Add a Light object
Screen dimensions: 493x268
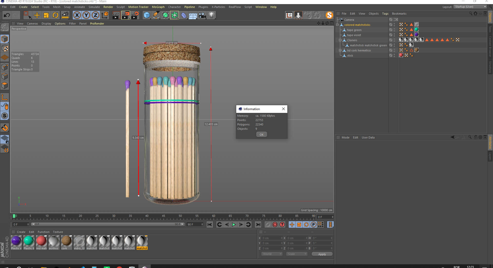212,15
